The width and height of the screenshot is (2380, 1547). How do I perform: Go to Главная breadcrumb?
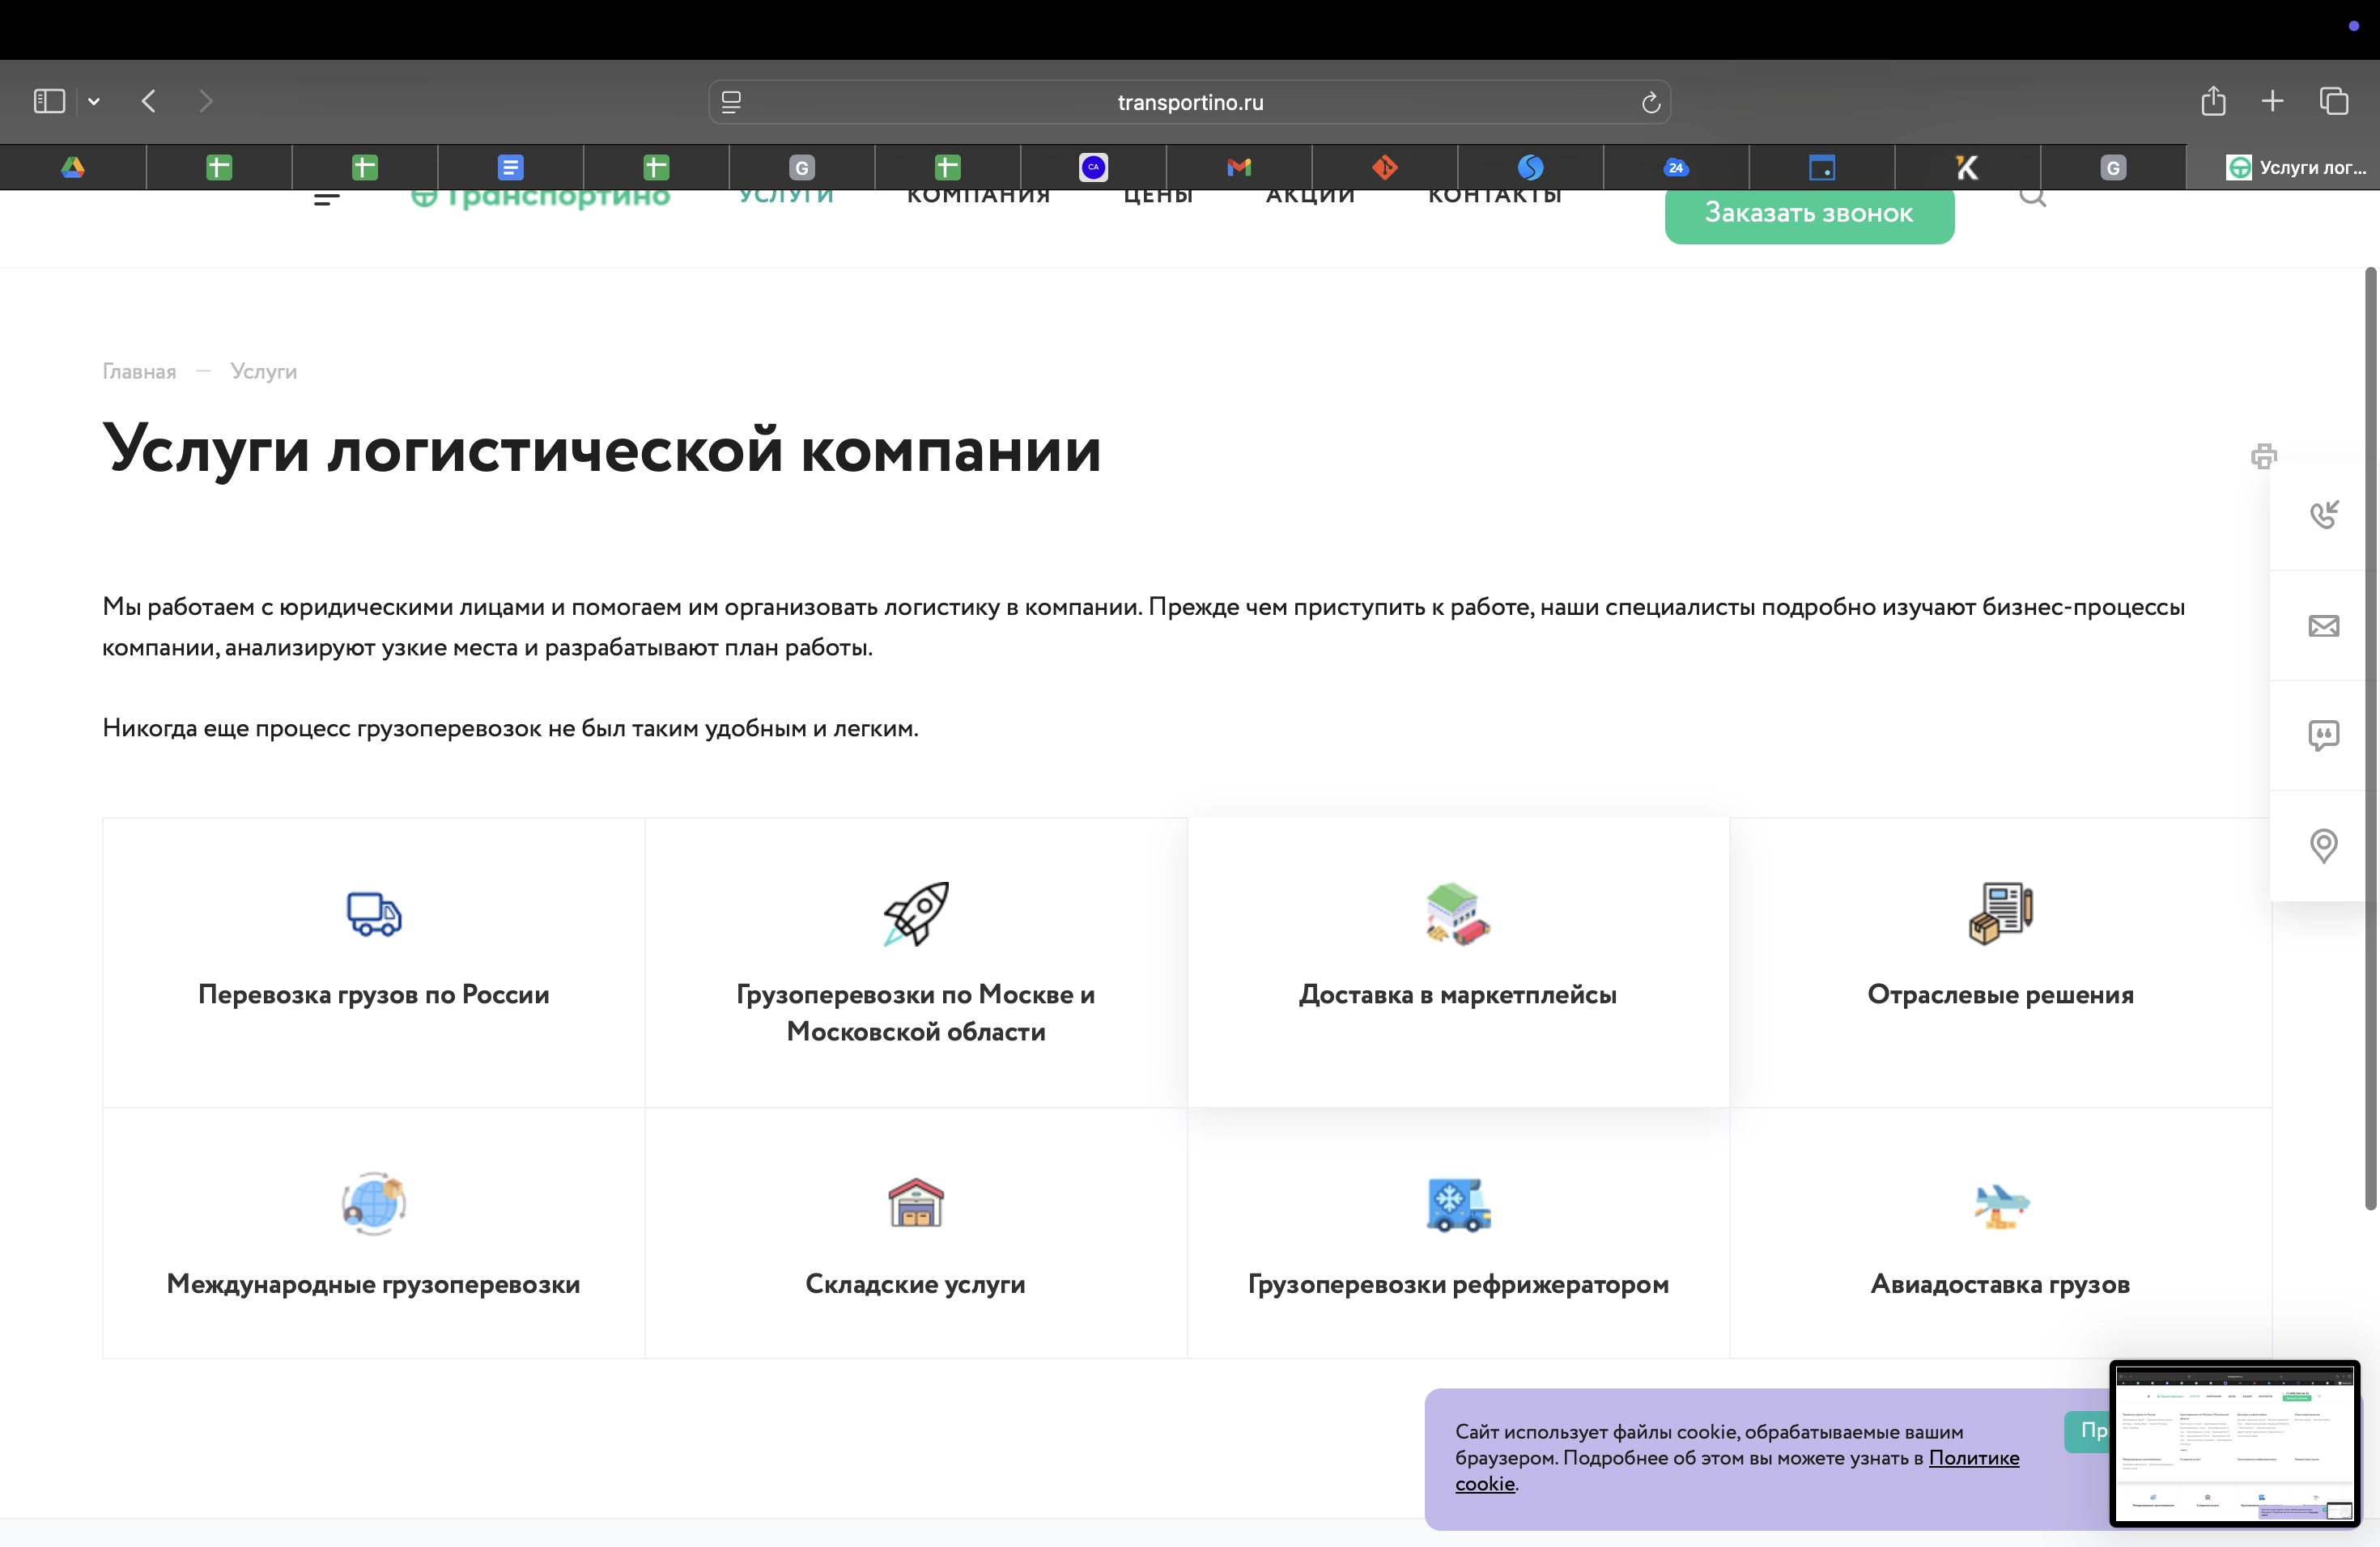click(x=139, y=371)
